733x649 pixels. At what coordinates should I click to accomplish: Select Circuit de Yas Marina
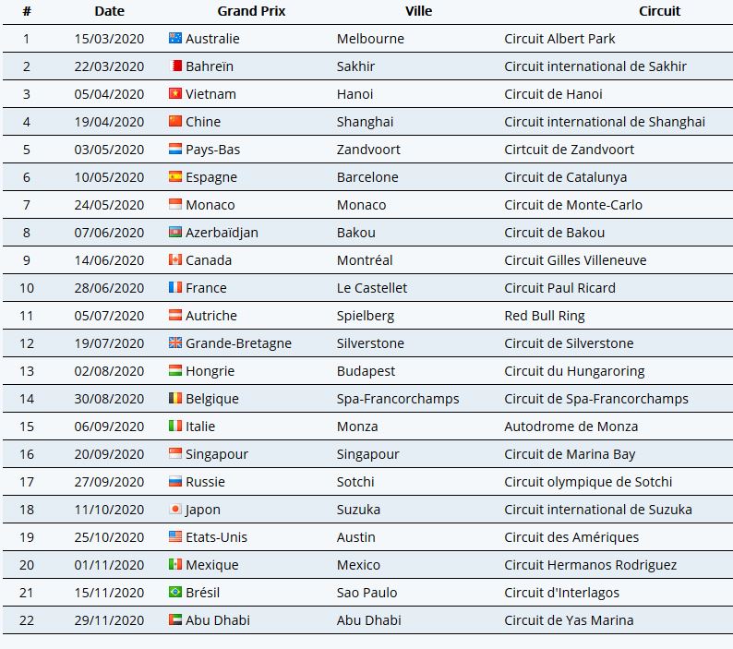click(569, 620)
